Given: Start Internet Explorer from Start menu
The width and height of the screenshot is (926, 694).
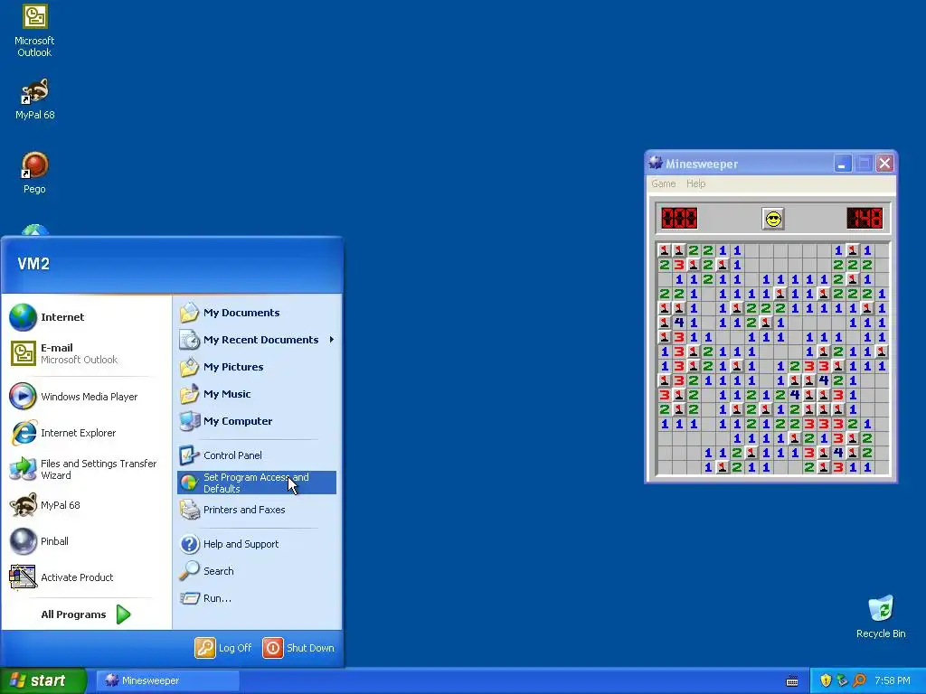Looking at the screenshot, I should [x=86, y=433].
